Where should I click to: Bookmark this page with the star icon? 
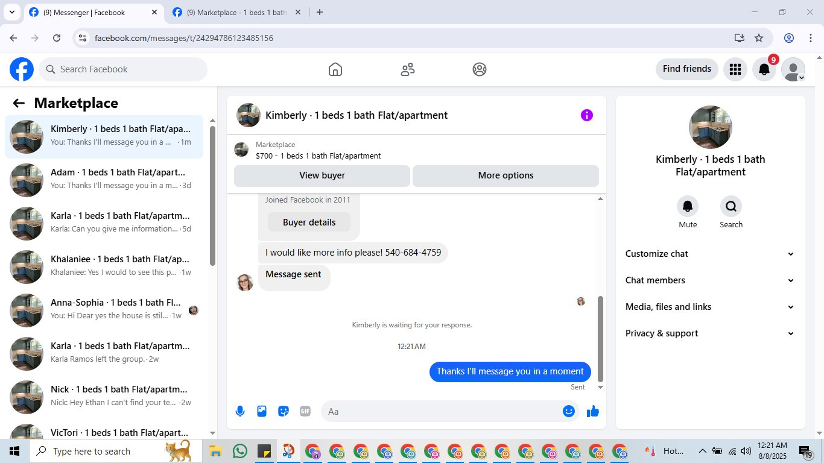[759, 38]
